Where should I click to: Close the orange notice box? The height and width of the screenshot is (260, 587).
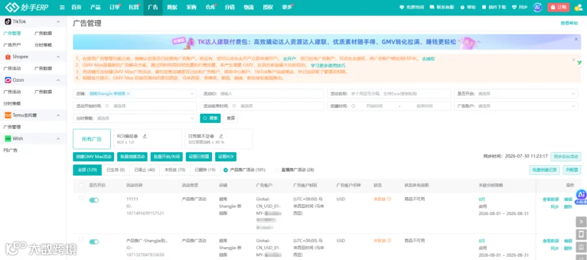coord(573,59)
